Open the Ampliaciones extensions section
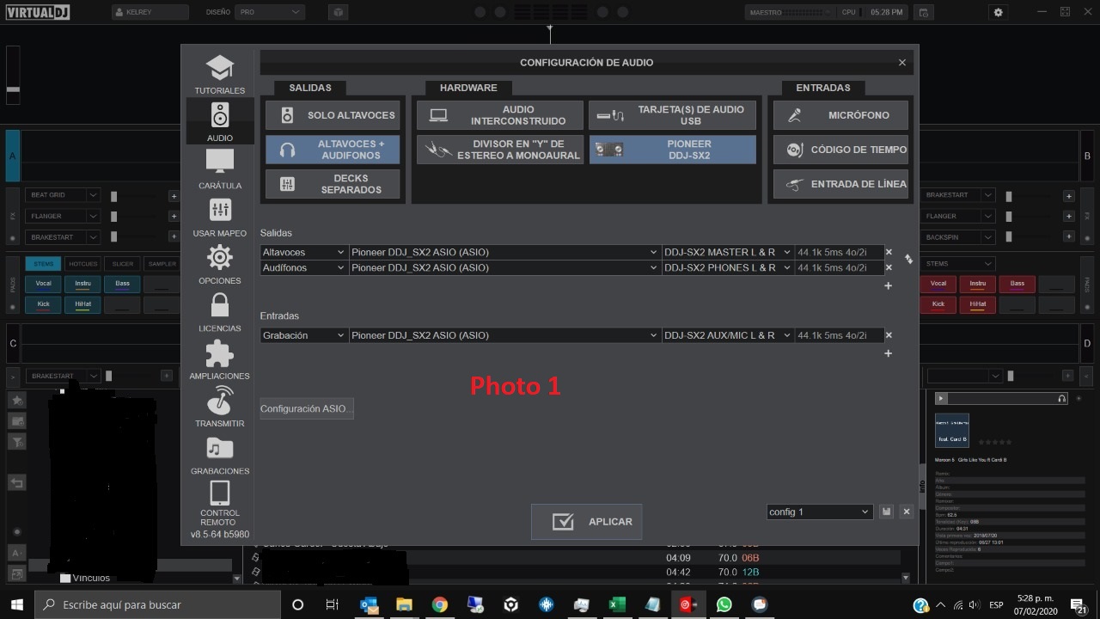The width and height of the screenshot is (1100, 619). (x=219, y=359)
